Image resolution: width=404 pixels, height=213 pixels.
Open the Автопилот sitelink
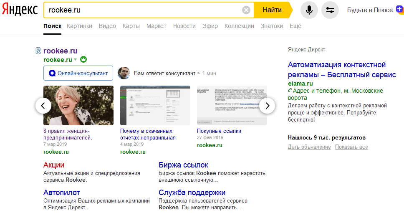click(x=62, y=193)
